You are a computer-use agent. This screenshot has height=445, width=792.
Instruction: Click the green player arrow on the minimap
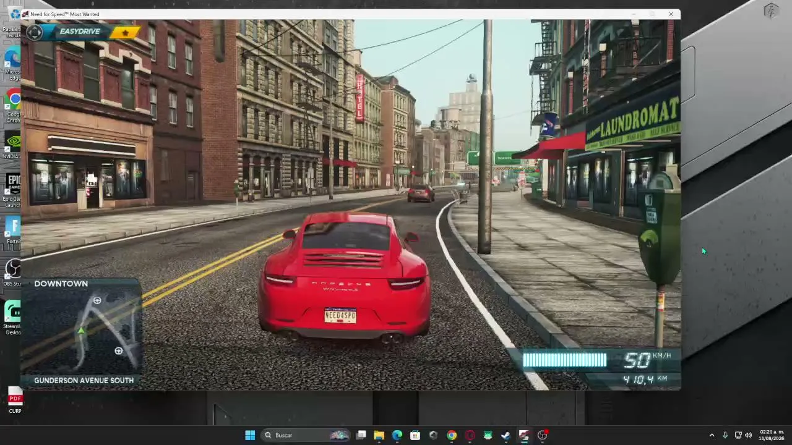click(81, 331)
